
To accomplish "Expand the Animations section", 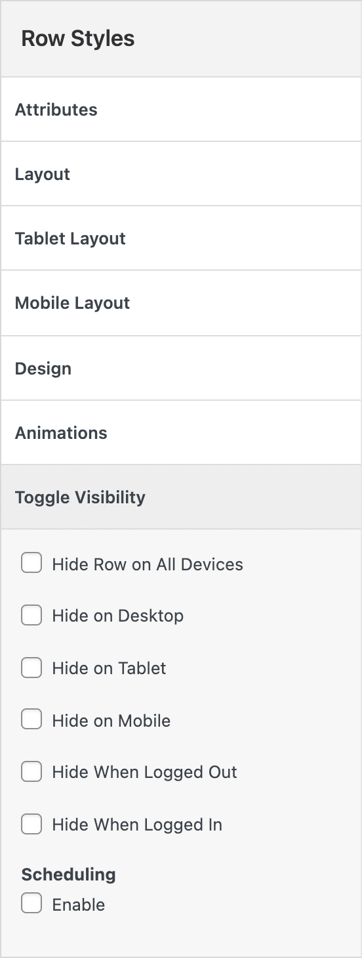I will pyautogui.click(x=181, y=432).
